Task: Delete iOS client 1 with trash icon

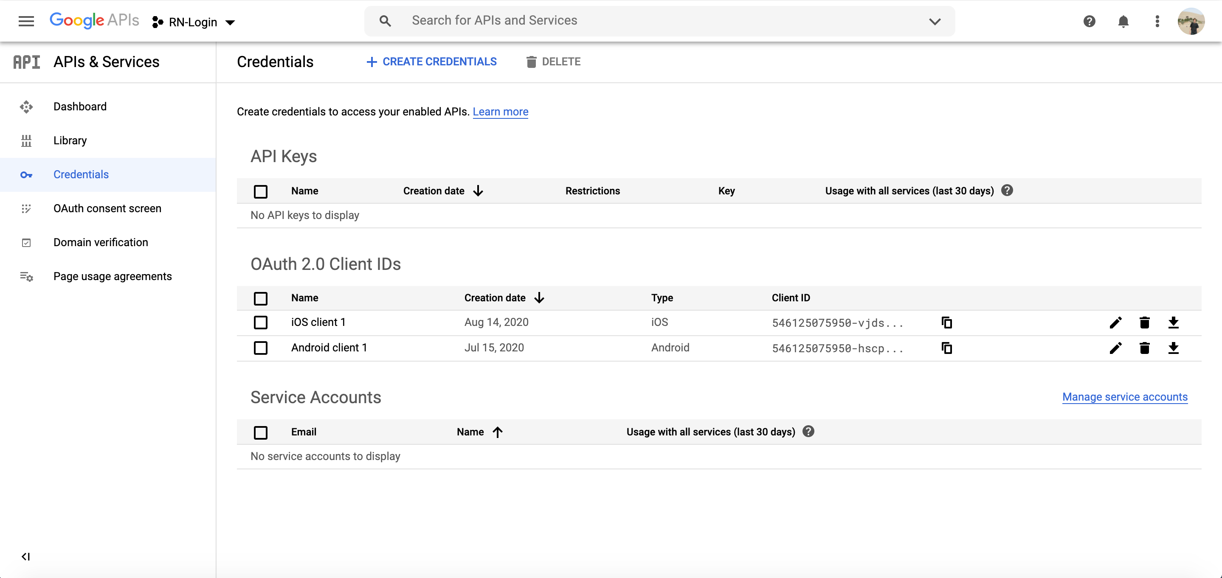Action: coord(1145,323)
